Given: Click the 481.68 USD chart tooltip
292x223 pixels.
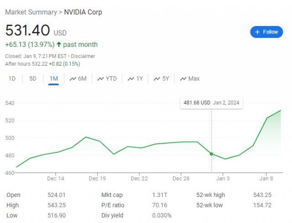Looking at the screenshot, I should point(211,103).
